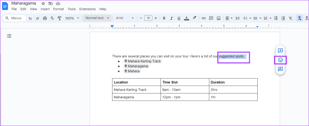Open the Maharagama place chip
Screen dimensions: 309x126
(x=136, y=66)
